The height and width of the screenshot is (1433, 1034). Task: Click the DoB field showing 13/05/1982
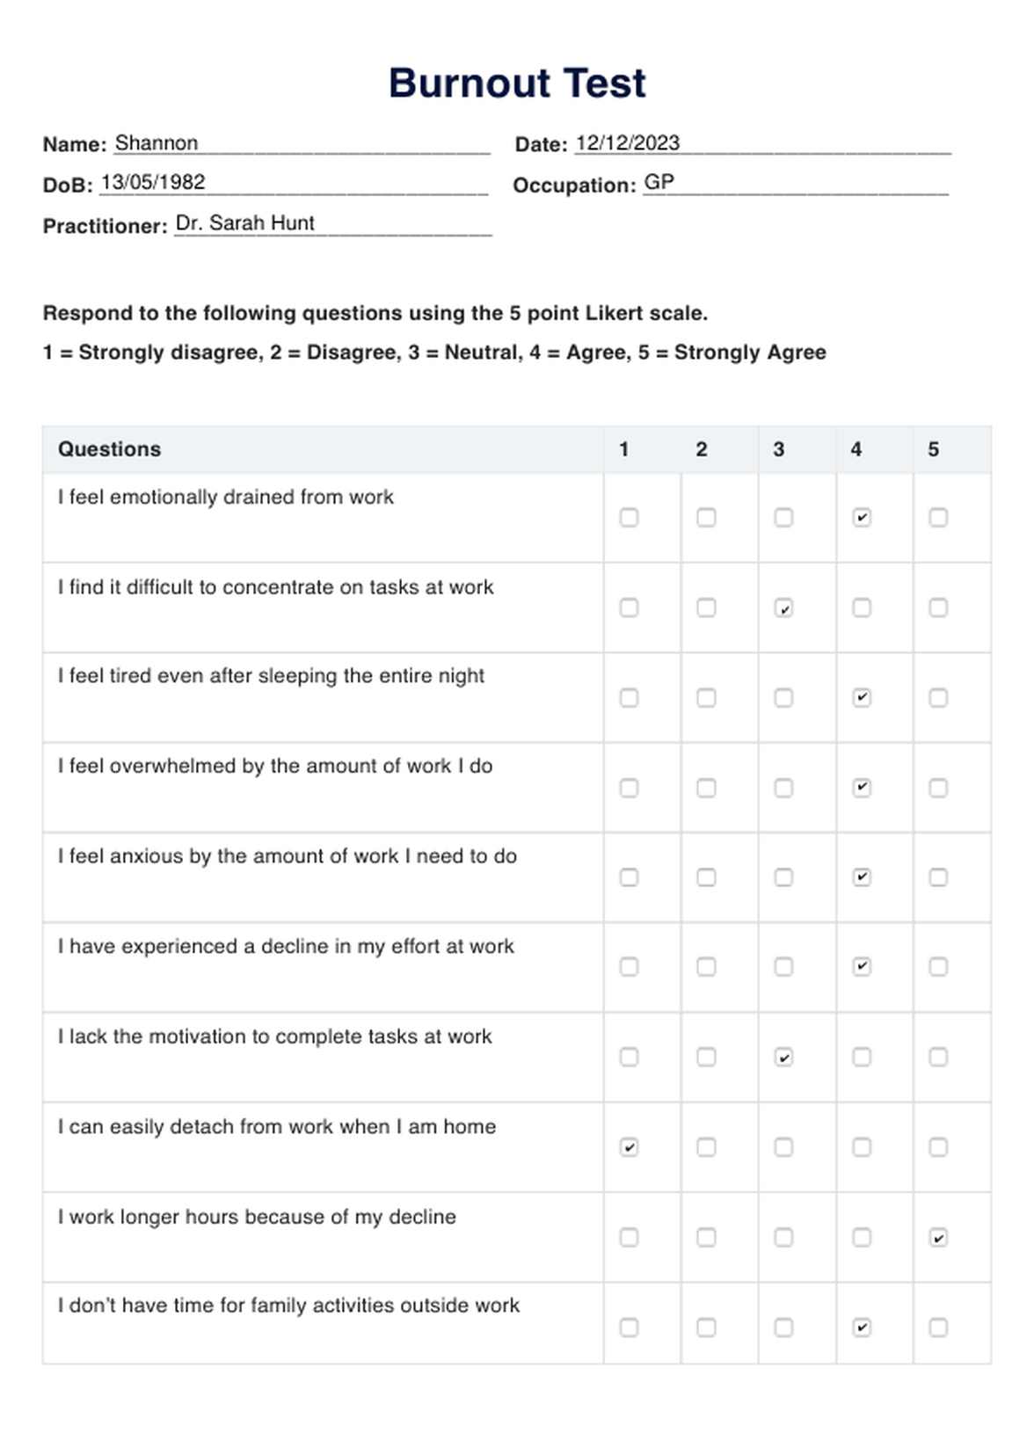click(x=293, y=183)
